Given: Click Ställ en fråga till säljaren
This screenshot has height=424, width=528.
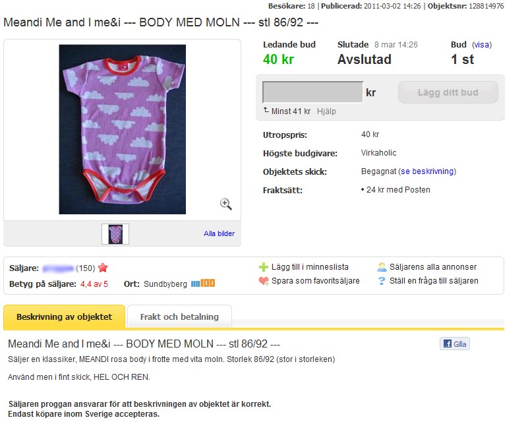Looking at the screenshot, I should pos(434,281).
